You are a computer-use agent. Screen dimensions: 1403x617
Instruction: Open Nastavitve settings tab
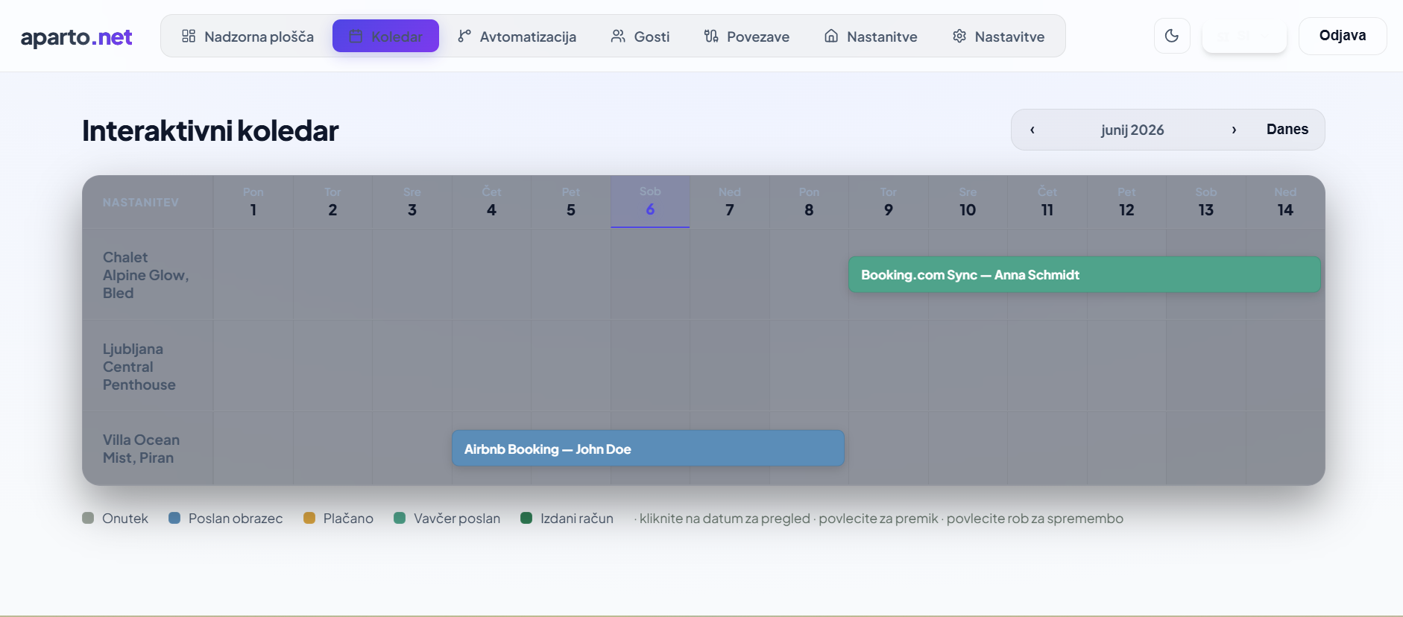(999, 37)
